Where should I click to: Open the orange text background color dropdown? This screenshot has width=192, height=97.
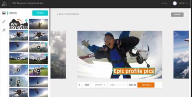pos(146,85)
